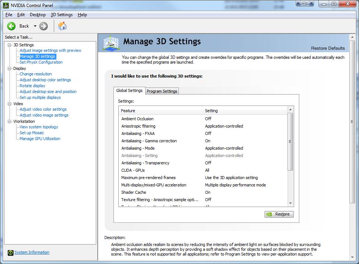Open Set PhysX Configuration
Viewport: 359px width, 264px height.
click(41, 62)
